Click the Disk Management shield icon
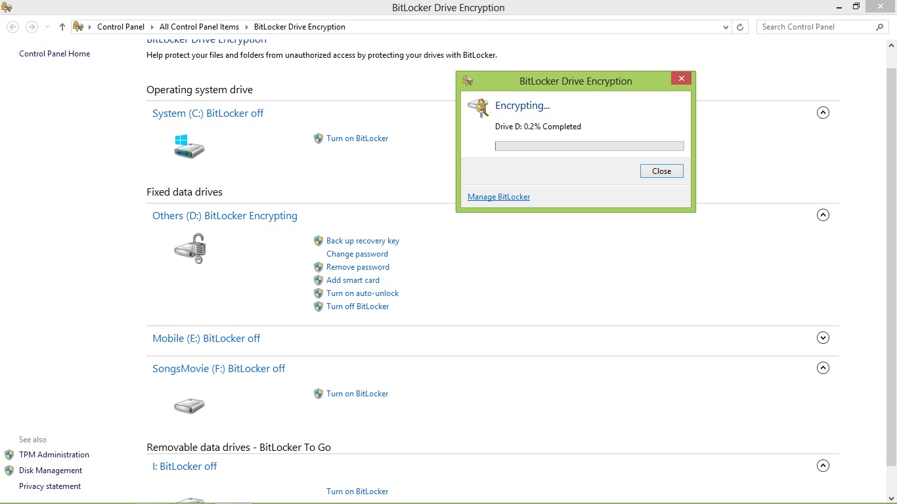This screenshot has width=897, height=504. 9,471
